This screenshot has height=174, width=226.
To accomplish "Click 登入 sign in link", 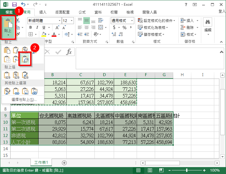I will [222, 11].
